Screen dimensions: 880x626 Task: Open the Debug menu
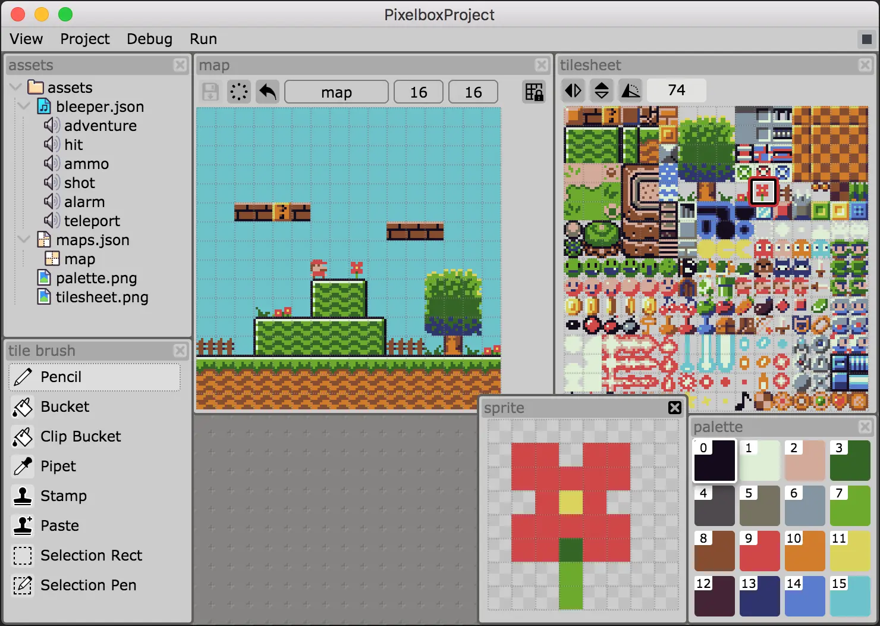[149, 39]
